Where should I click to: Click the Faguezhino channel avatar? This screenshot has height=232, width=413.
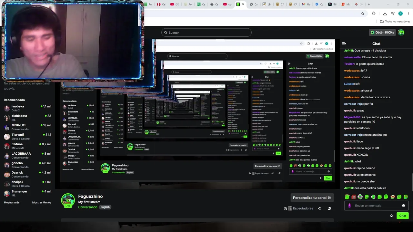[68, 200]
